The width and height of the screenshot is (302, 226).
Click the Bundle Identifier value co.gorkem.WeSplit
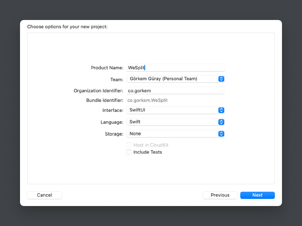coord(147,100)
